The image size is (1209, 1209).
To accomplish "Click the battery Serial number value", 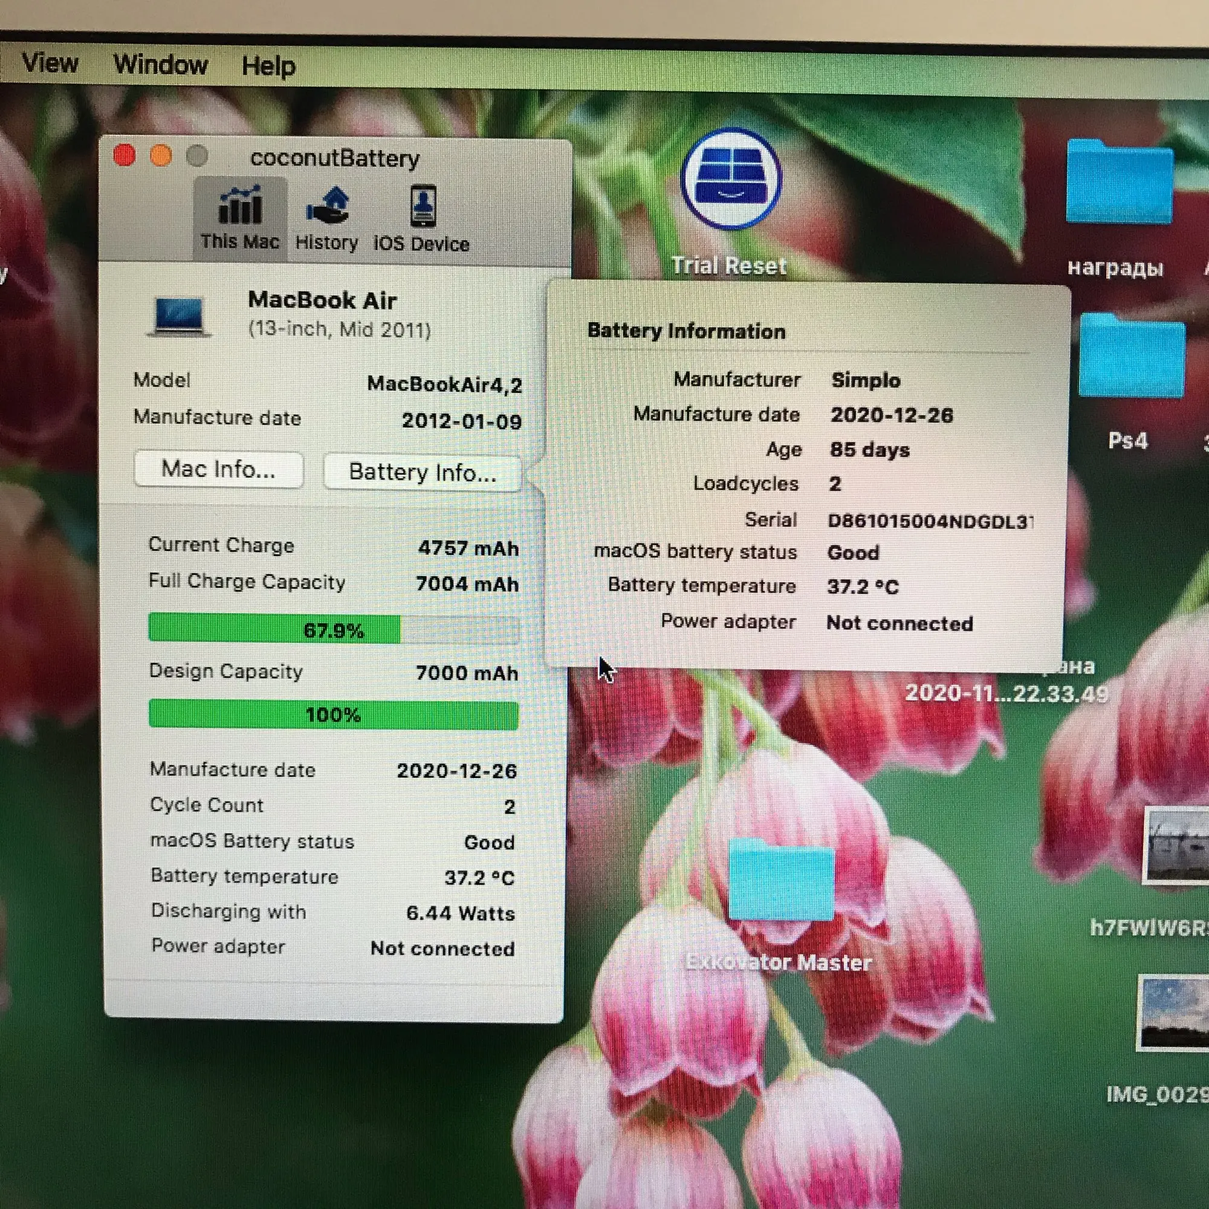I will coord(929,521).
